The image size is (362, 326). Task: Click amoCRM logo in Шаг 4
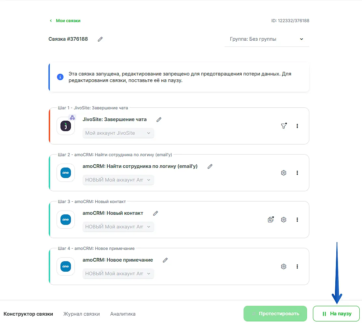click(x=66, y=266)
